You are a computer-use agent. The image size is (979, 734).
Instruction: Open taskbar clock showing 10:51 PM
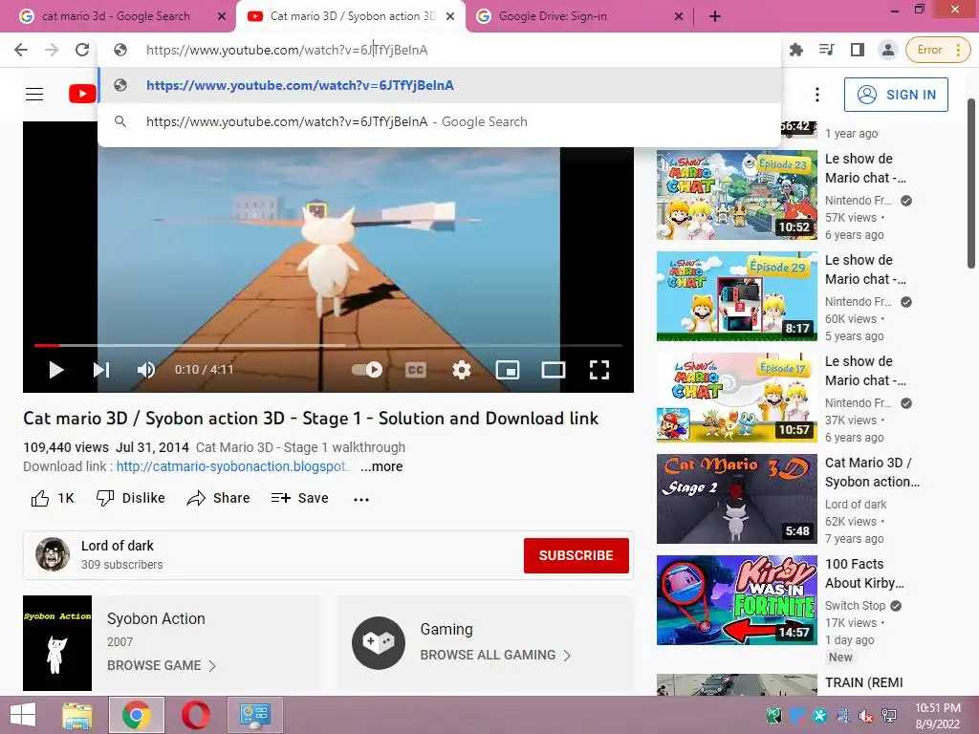coord(938,716)
